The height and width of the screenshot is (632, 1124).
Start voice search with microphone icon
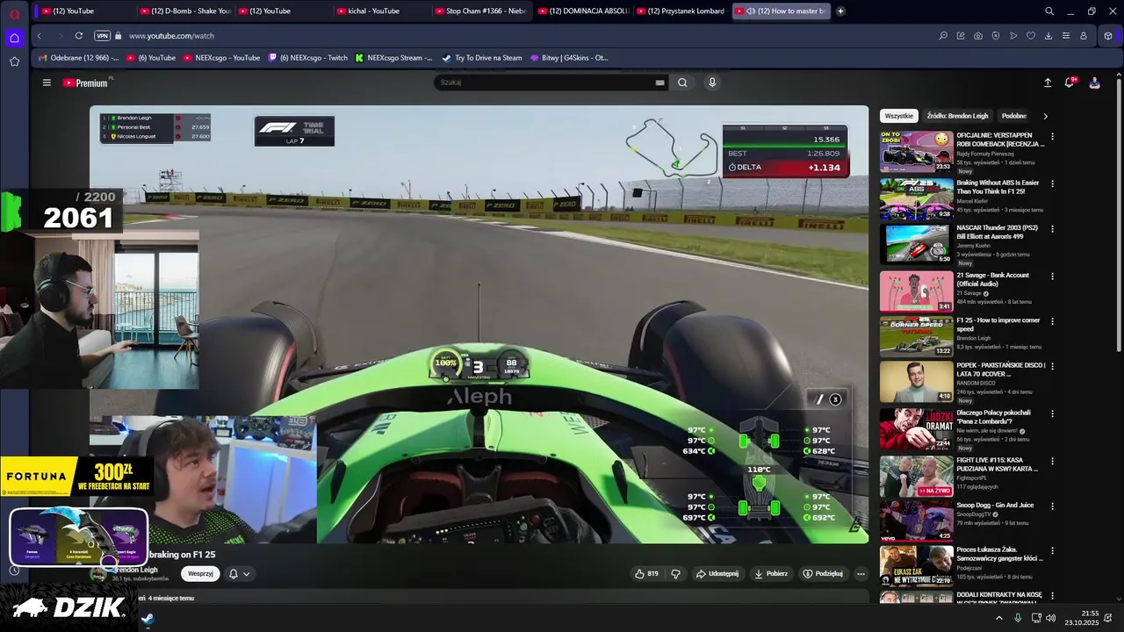tap(712, 83)
